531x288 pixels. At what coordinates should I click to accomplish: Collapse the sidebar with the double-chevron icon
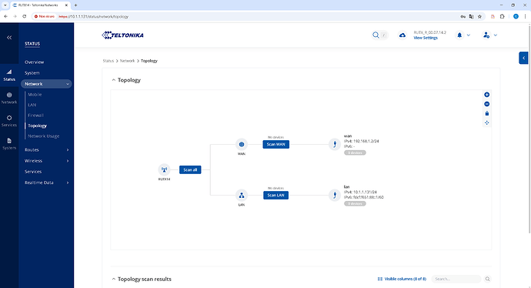tap(9, 38)
